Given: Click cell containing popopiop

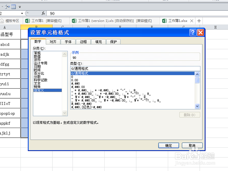Looking at the screenshot, I should [x=10, y=113].
